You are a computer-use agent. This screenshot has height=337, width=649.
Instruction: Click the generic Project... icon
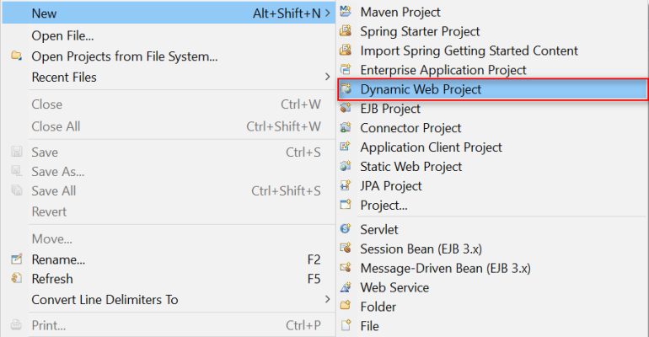click(x=346, y=205)
